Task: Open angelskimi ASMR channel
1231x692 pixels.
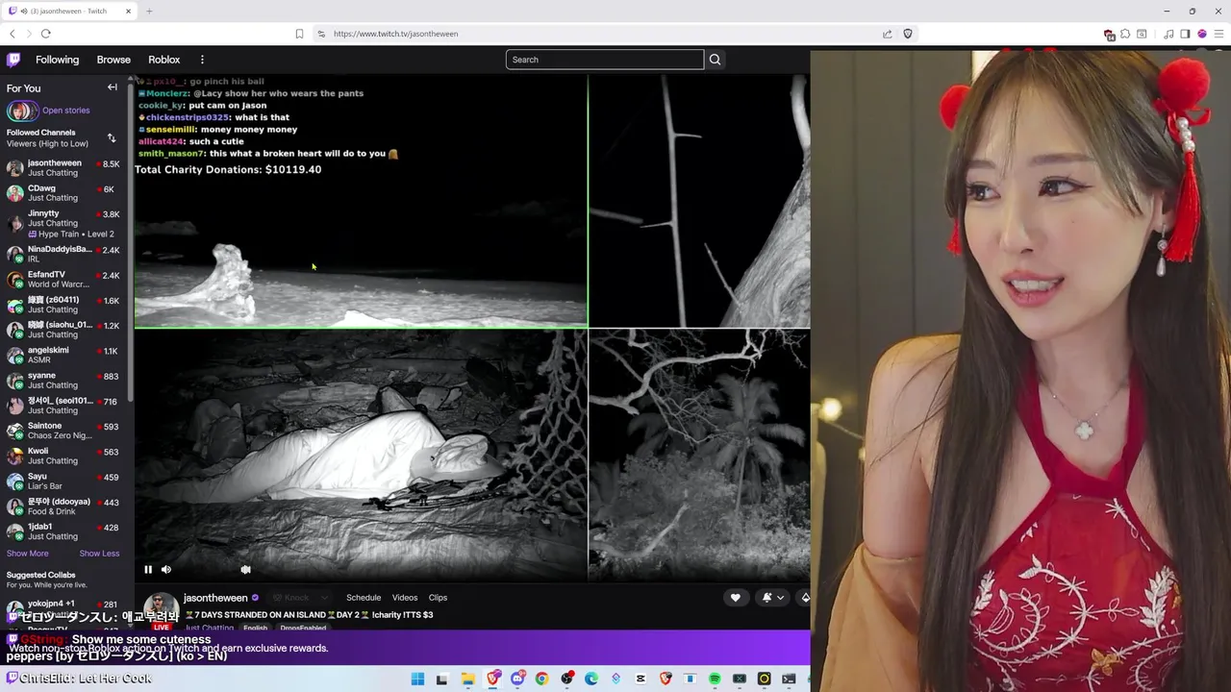Action: 63,355
